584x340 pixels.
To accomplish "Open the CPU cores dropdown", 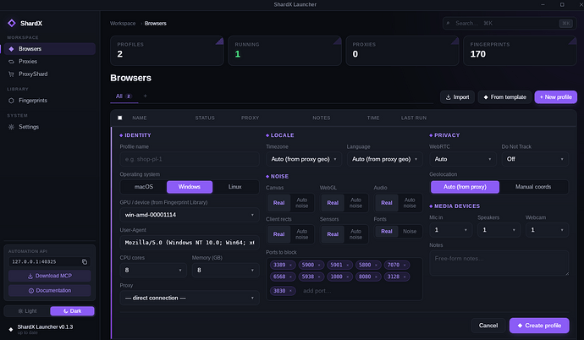I will 153,270.
